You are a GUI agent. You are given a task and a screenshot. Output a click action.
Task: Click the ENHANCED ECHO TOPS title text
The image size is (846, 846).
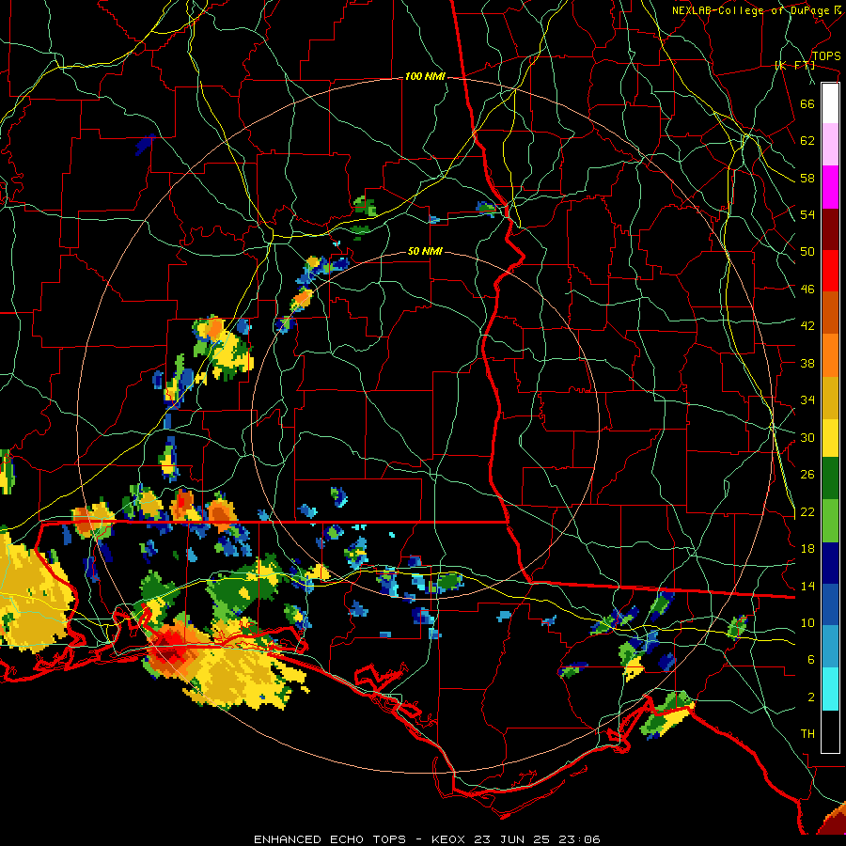[330, 839]
